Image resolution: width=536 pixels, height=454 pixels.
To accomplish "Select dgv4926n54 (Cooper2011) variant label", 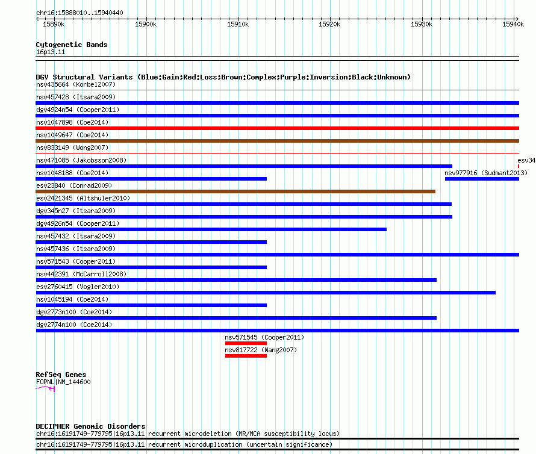I will (78, 223).
